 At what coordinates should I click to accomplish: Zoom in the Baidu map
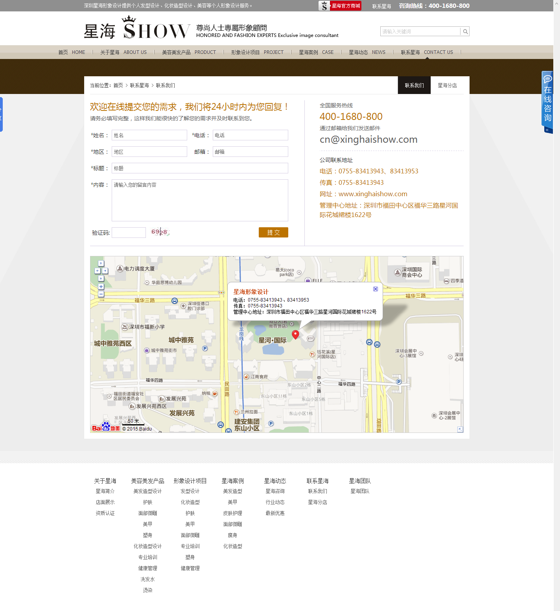coord(101,287)
